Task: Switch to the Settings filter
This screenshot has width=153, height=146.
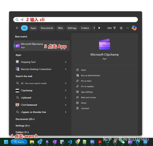Action: (72, 28)
